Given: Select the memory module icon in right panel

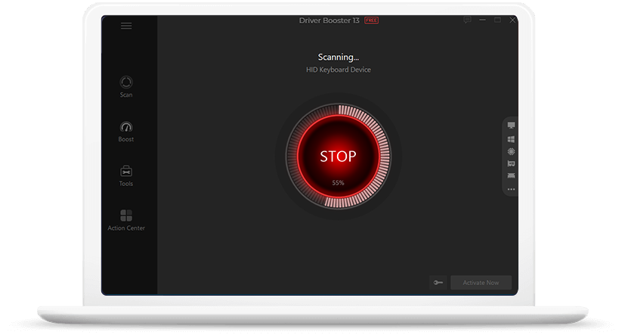Looking at the screenshot, I should 512,175.
